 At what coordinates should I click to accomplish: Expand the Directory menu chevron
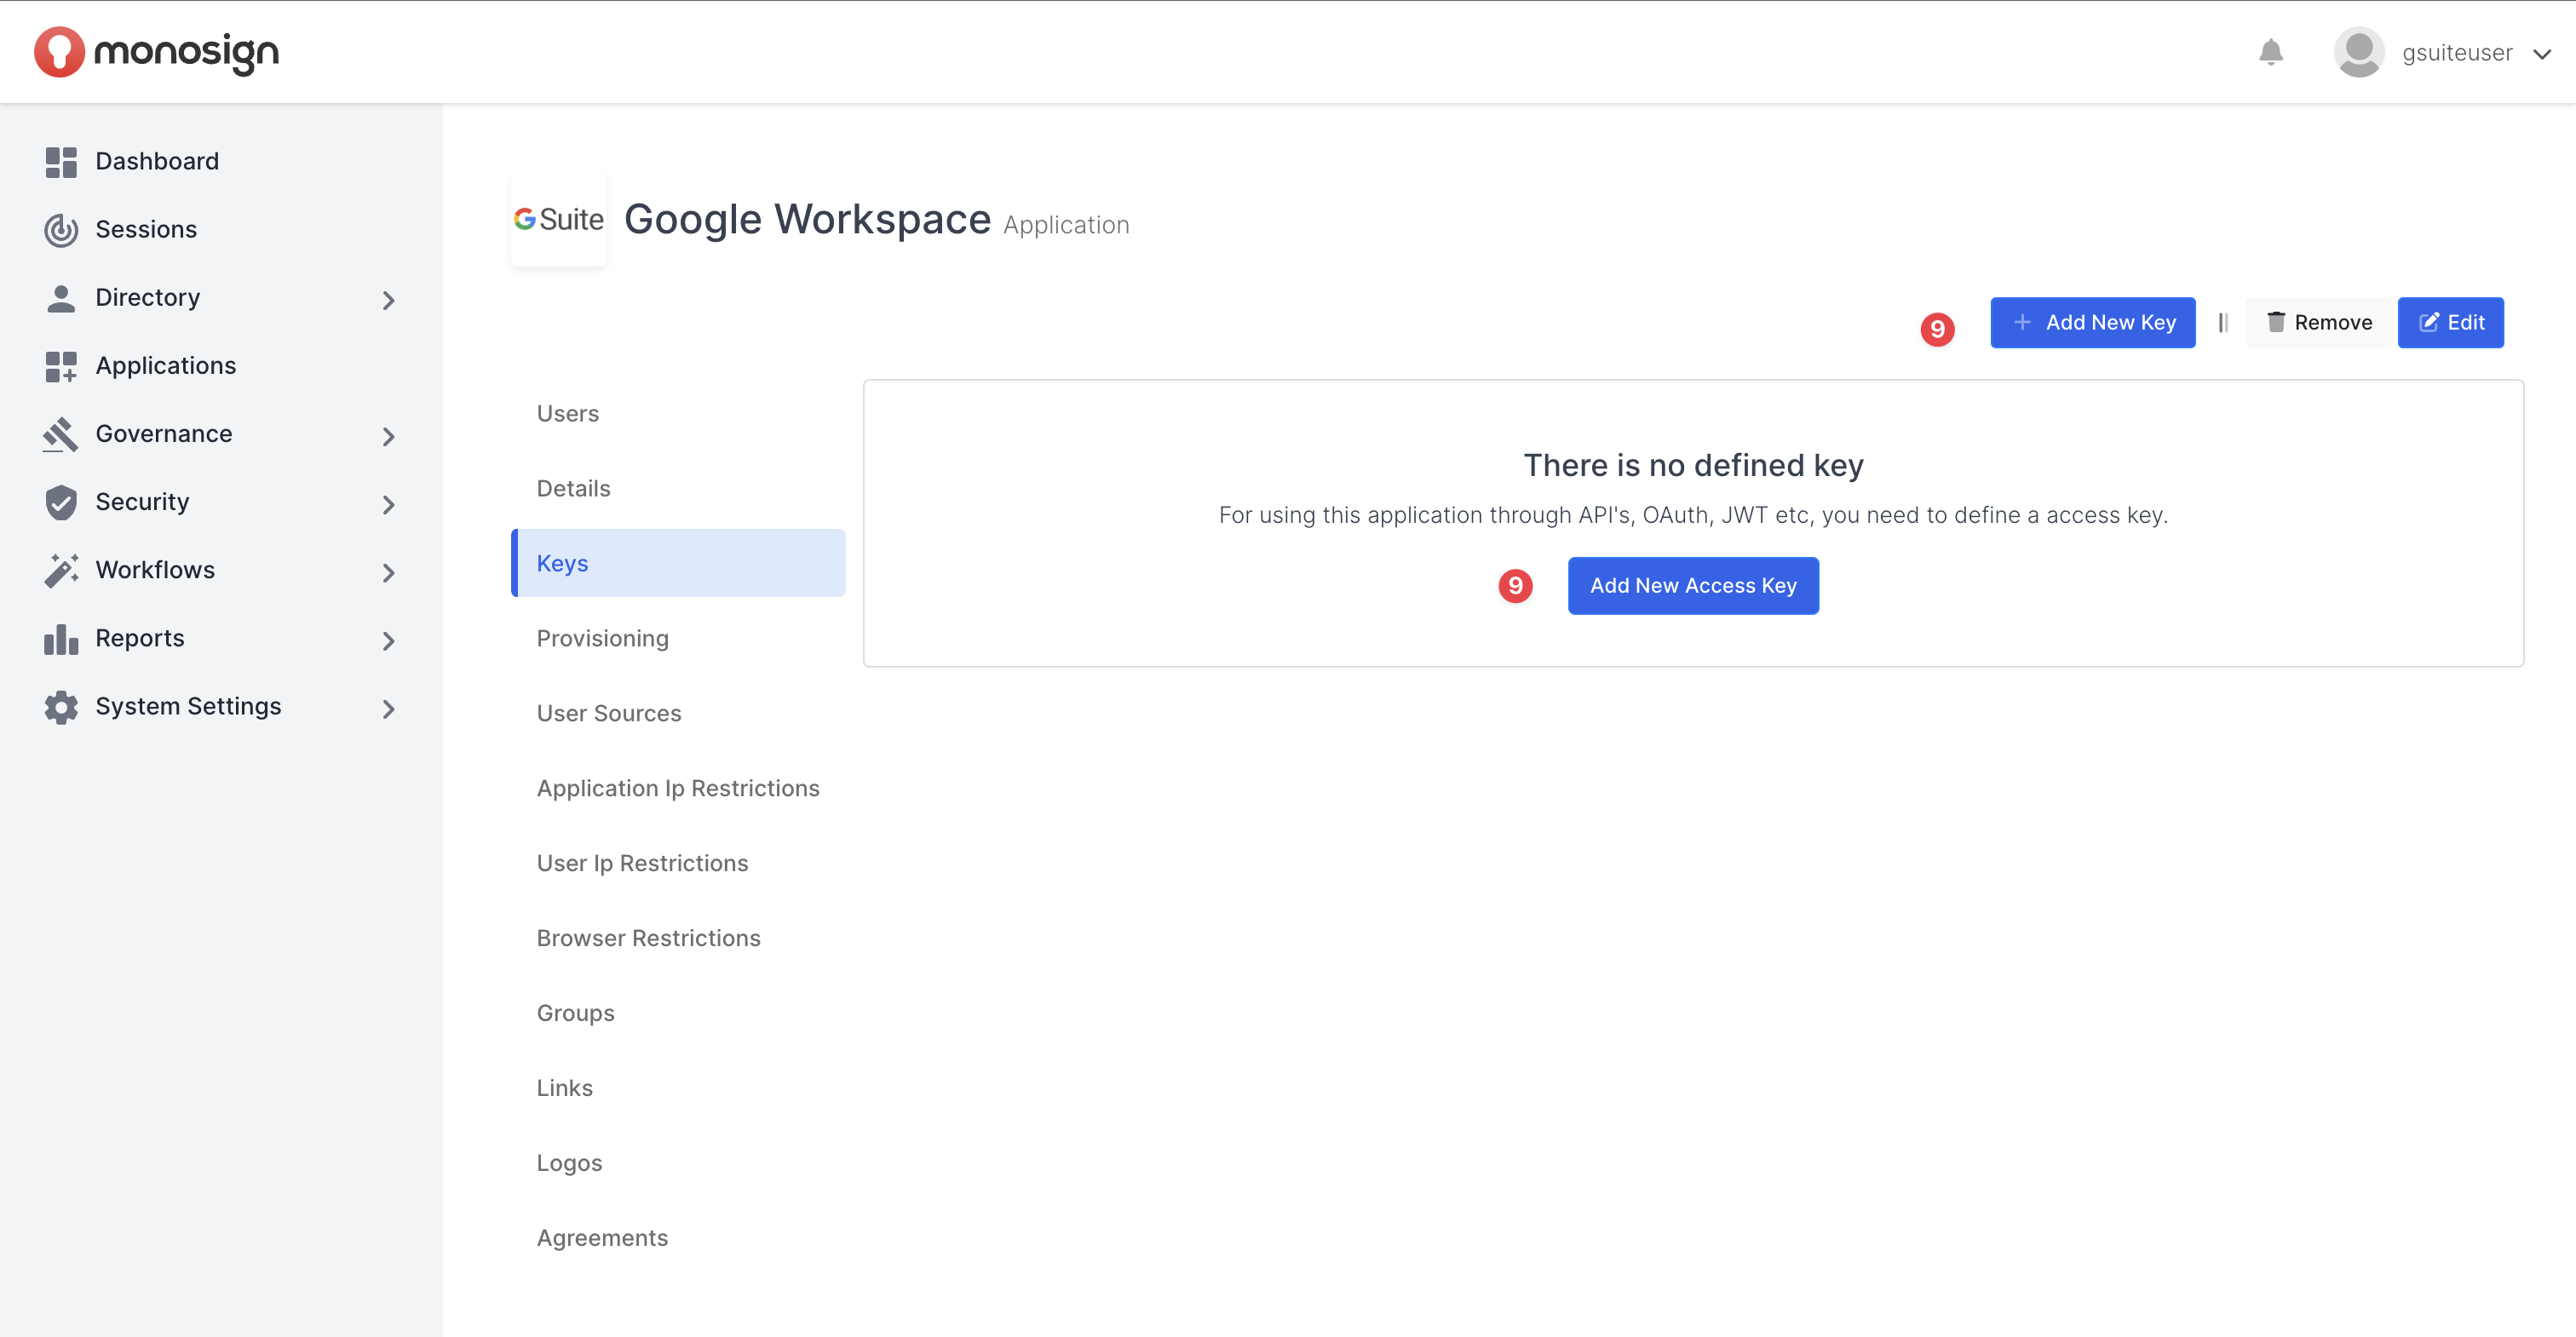click(x=389, y=300)
